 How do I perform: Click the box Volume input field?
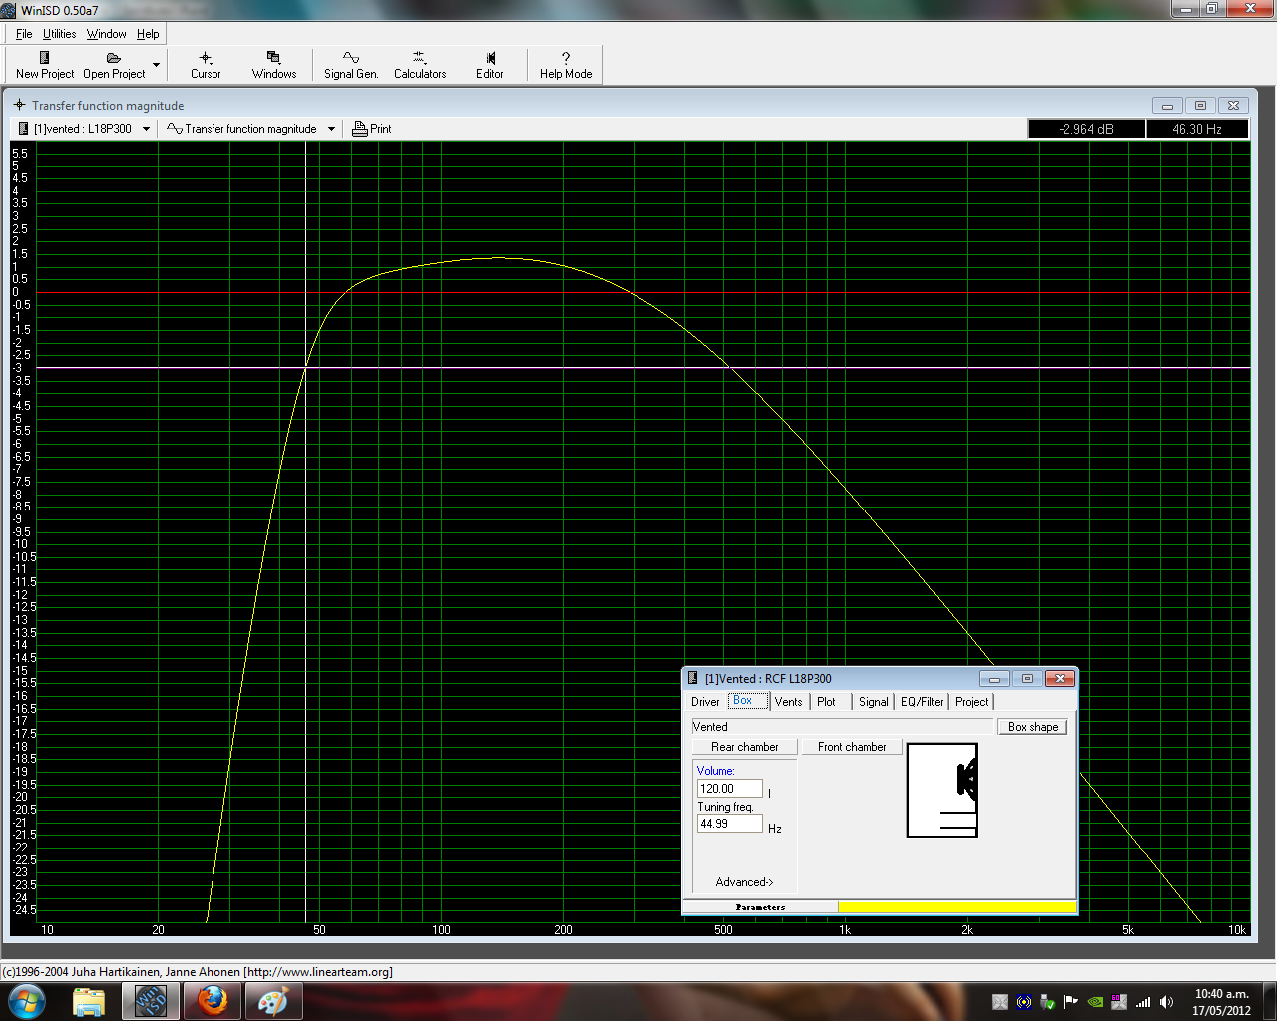[729, 789]
